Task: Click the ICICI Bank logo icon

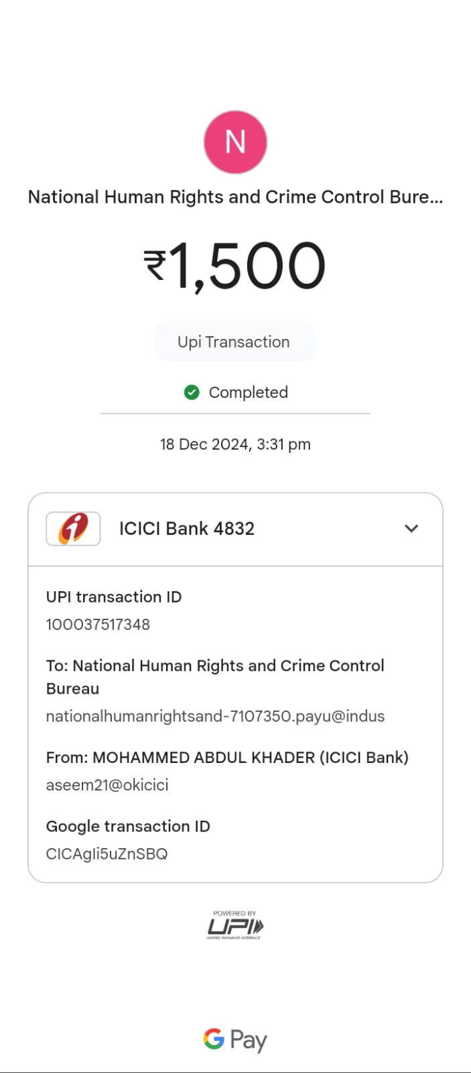Action: 73,528
